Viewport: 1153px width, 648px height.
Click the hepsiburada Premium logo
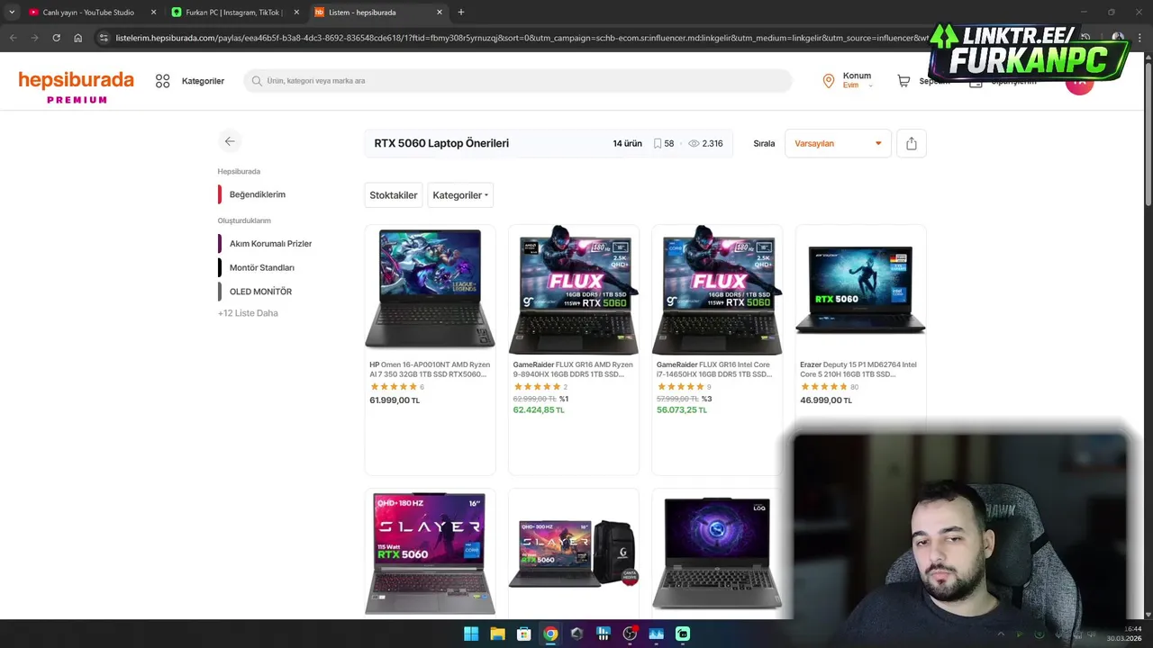(77, 86)
